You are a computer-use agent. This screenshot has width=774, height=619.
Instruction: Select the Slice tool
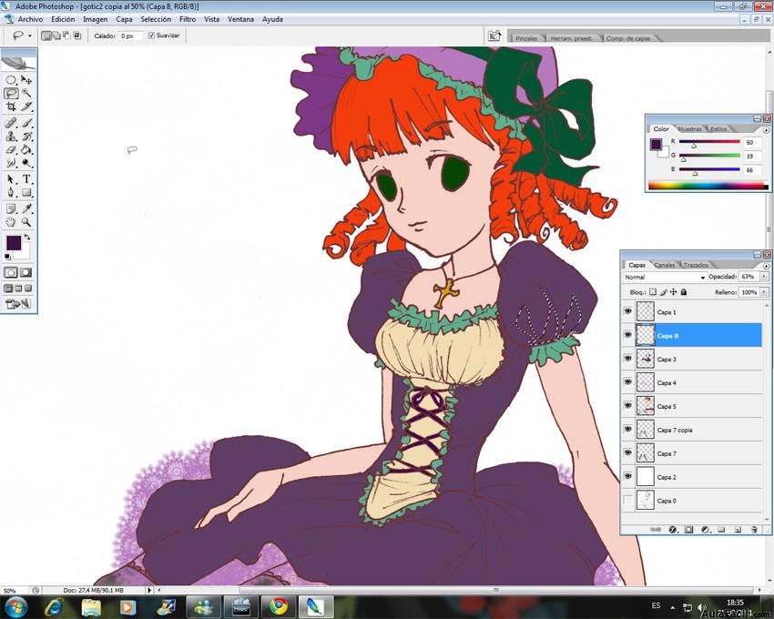26,107
